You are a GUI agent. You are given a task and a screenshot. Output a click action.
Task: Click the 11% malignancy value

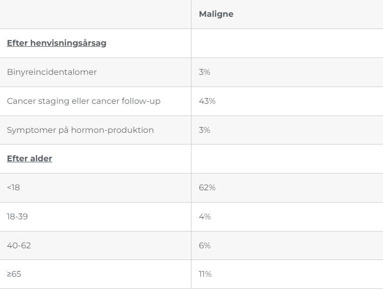(205, 274)
